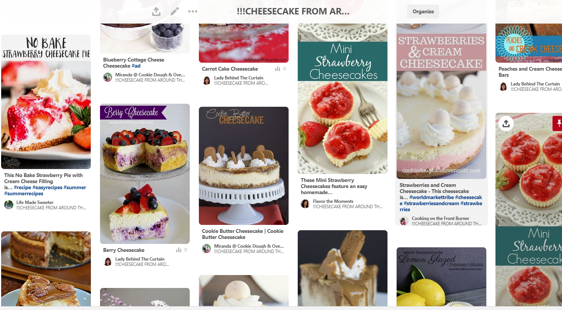This screenshot has height=310, width=562.
Task: Open the #summerrecipes hashtag link
Action: (24, 193)
